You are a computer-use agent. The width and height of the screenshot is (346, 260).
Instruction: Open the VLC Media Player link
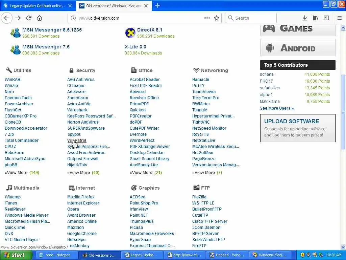coord(21,239)
